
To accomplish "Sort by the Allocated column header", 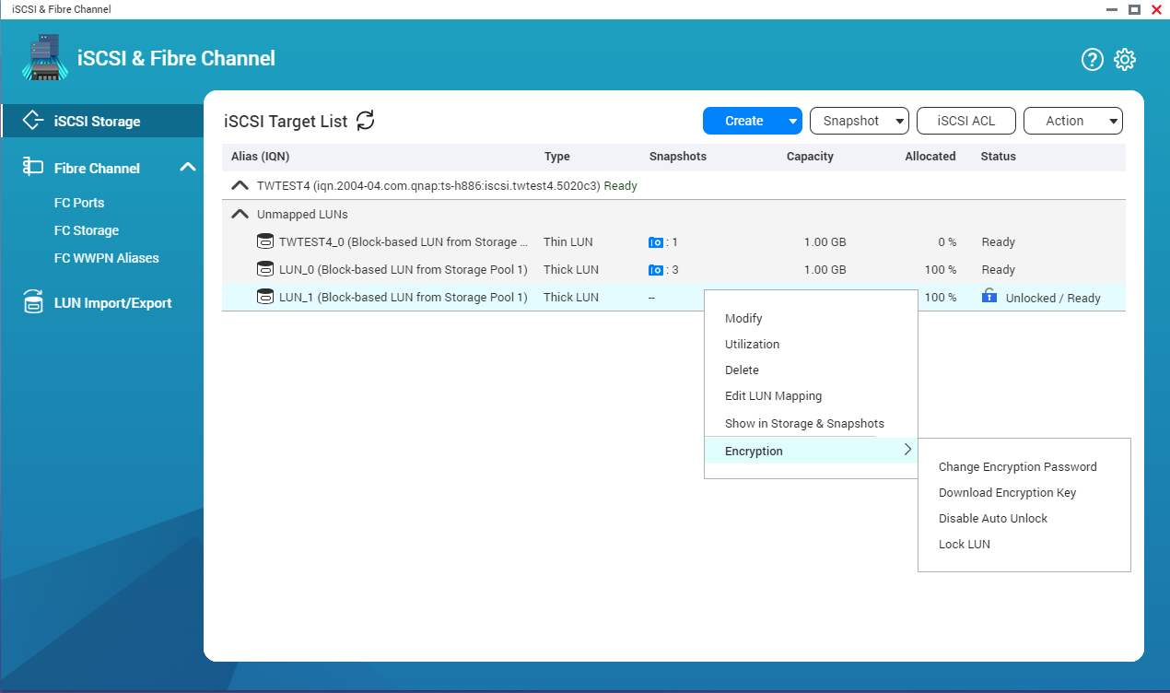I will [930, 157].
